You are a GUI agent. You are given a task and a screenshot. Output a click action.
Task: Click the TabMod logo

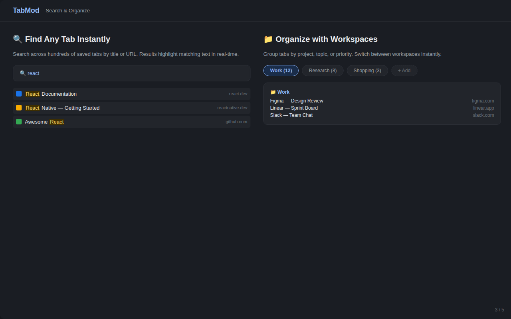point(26,10)
